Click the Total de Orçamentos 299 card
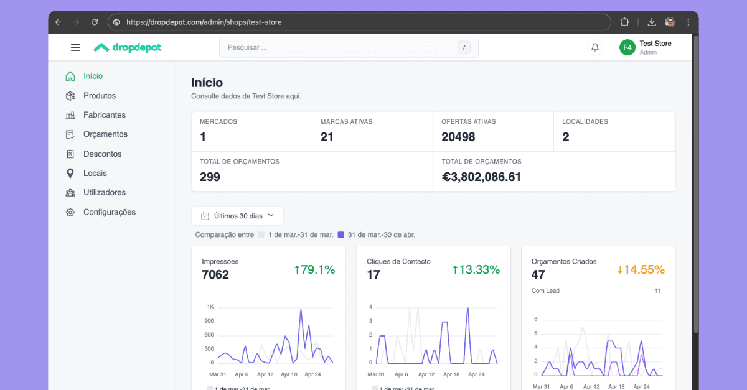Viewport: 747px width, 390px height. pos(312,171)
